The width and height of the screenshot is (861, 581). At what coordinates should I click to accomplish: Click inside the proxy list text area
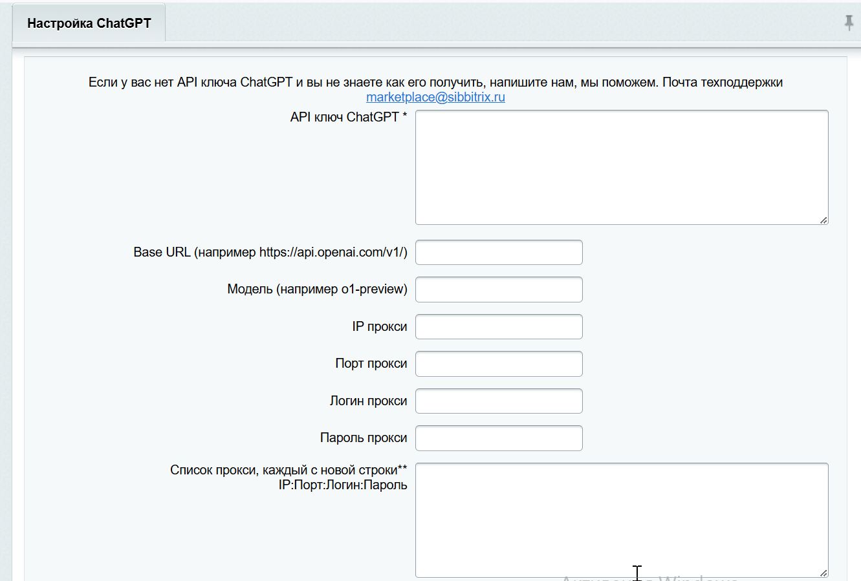coord(620,517)
